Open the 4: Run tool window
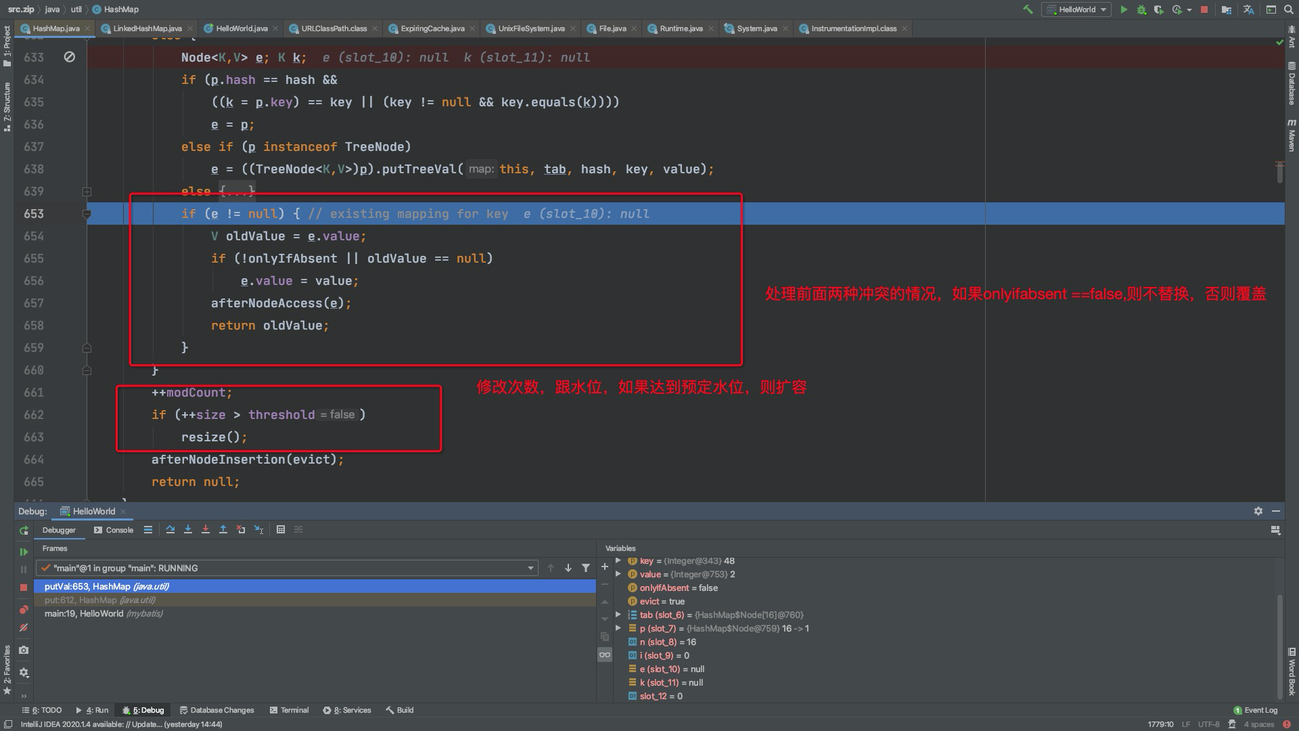 (92, 710)
